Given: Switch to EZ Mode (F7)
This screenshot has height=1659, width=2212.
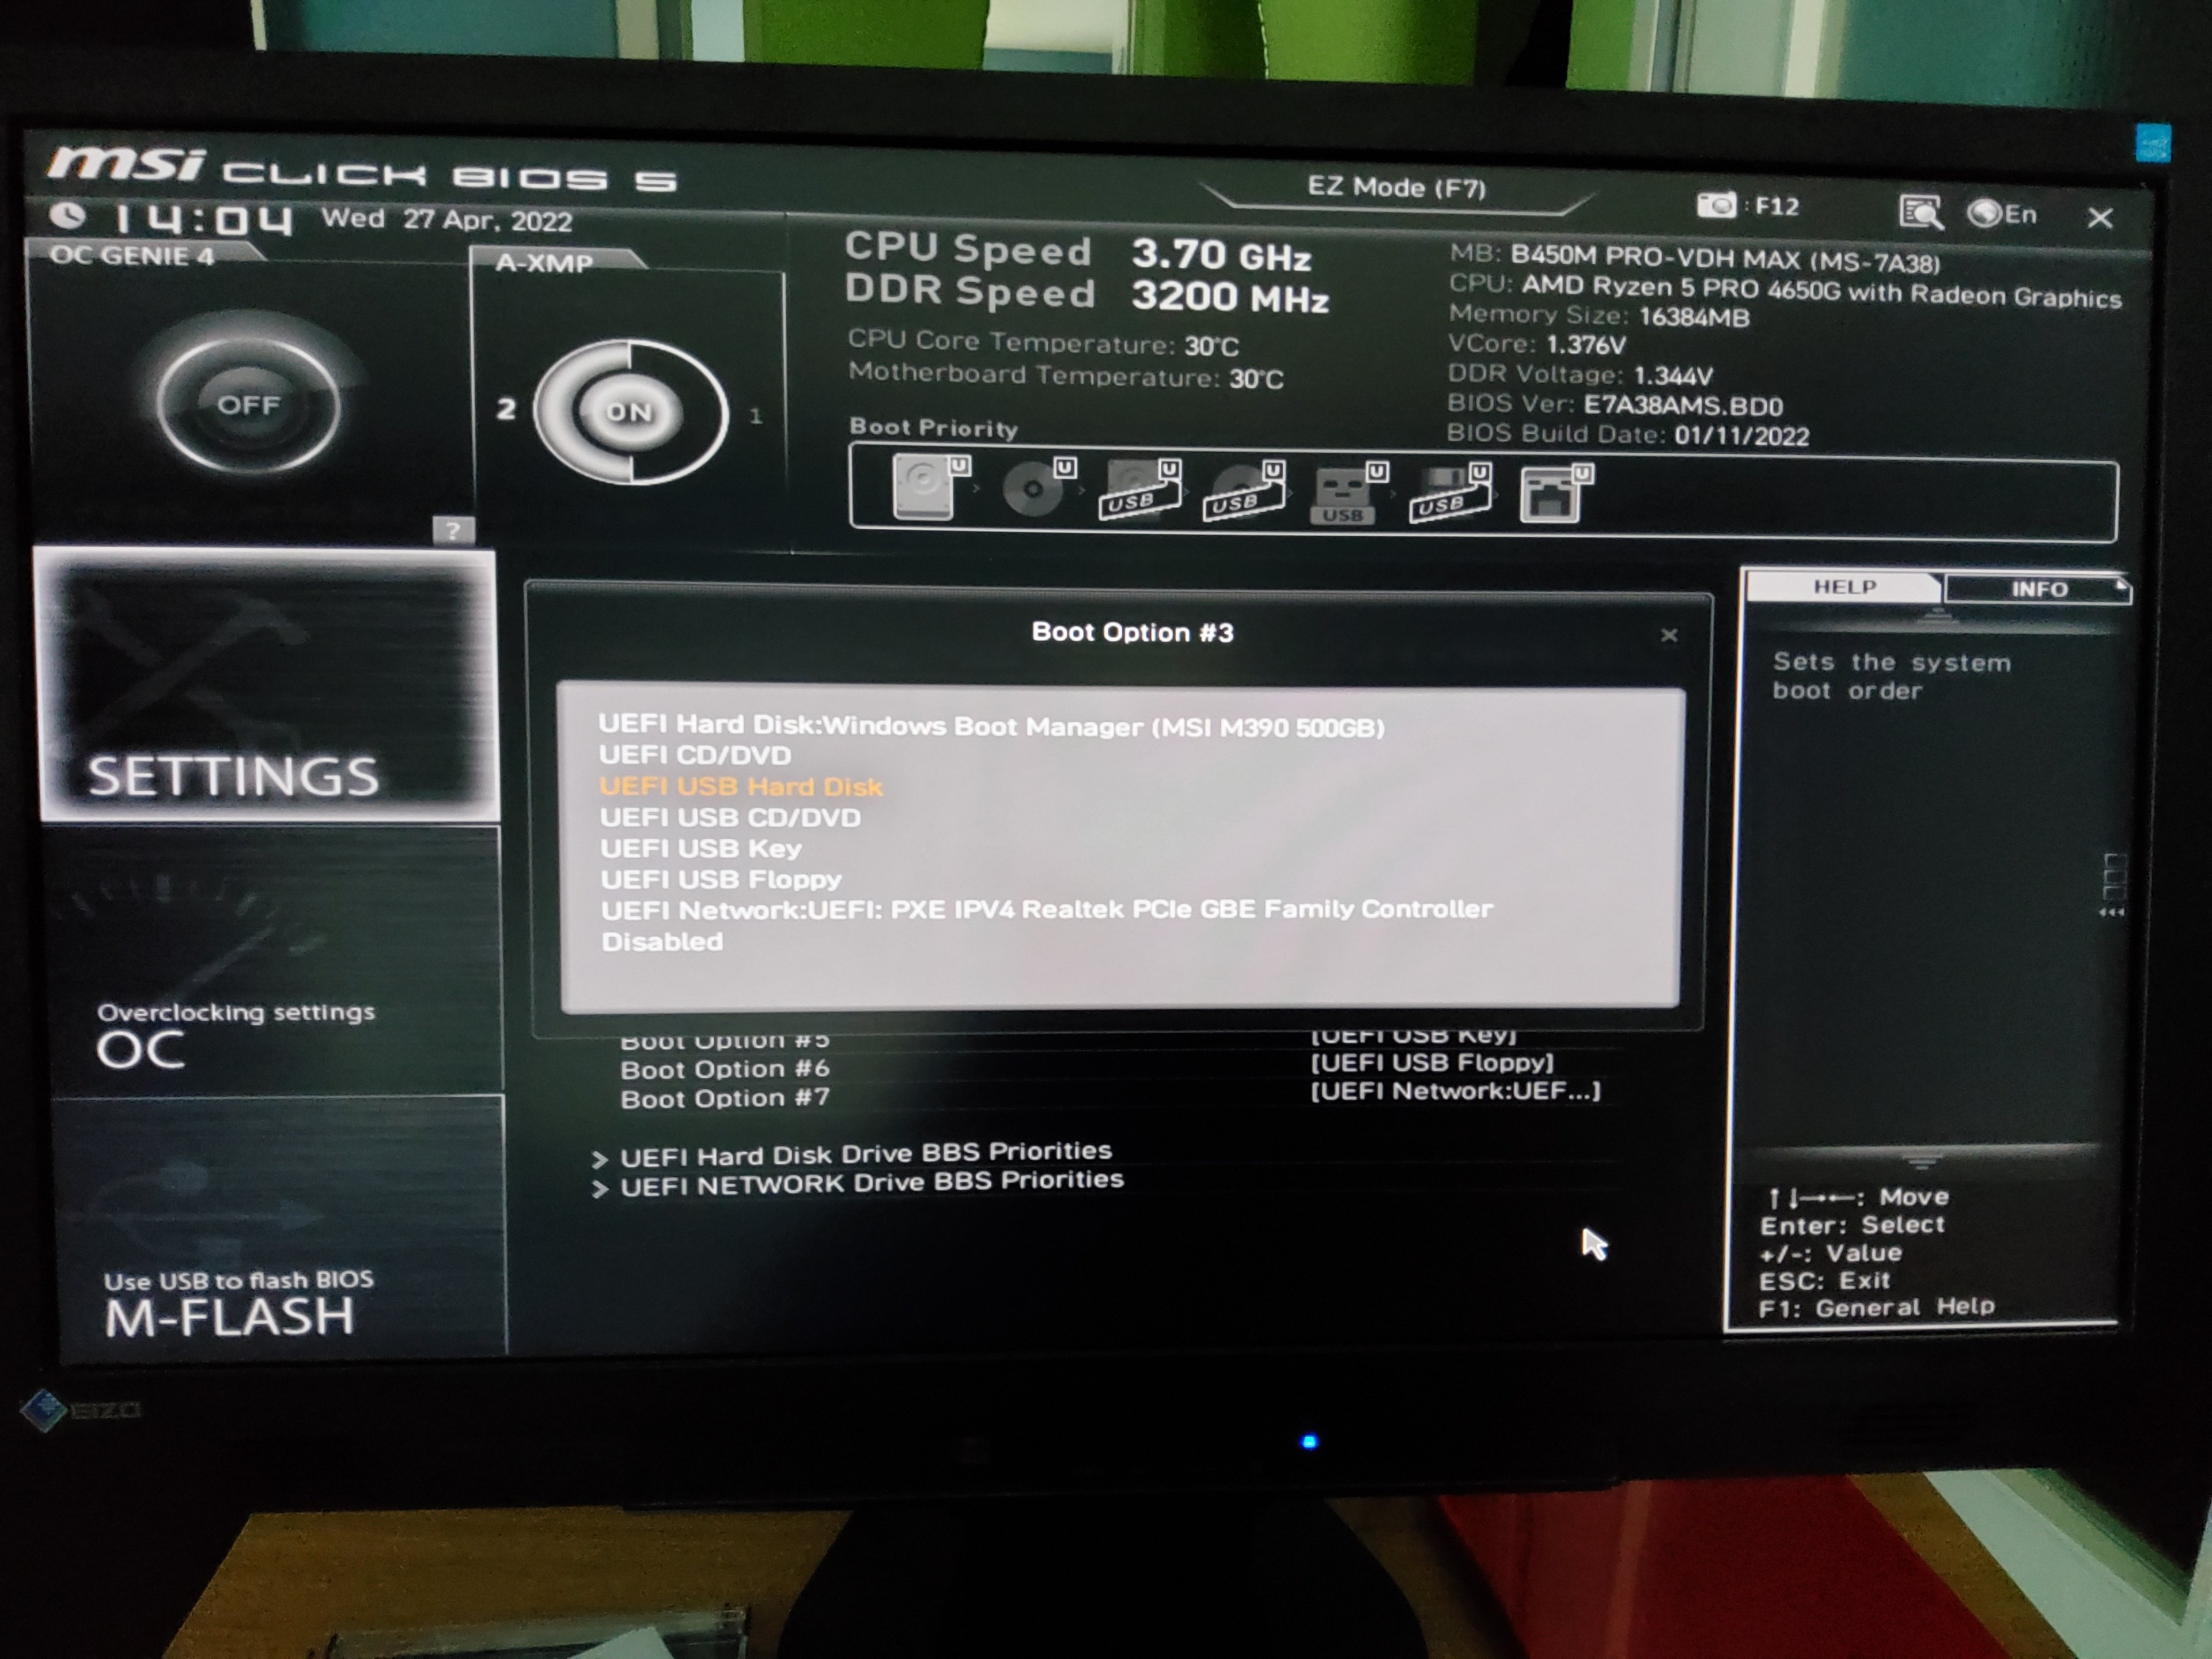Looking at the screenshot, I should 1396,188.
